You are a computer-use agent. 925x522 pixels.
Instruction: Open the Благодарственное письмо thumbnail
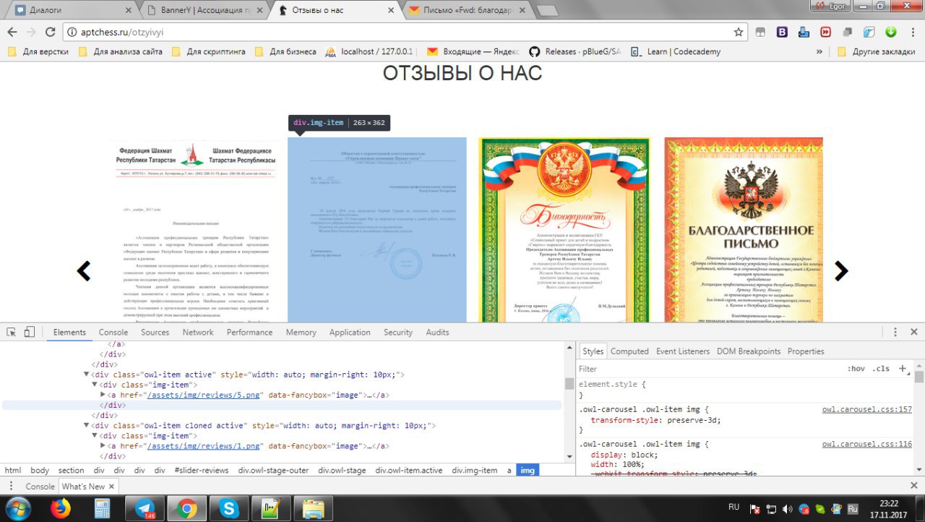click(744, 230)
